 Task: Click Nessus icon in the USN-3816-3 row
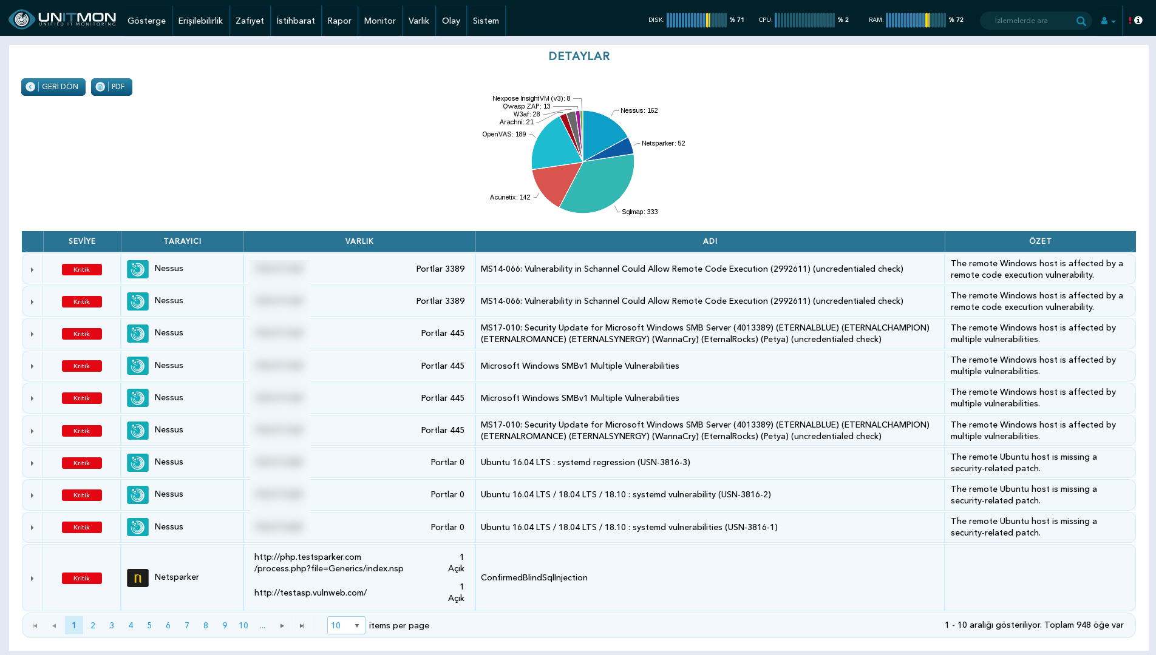138,463
